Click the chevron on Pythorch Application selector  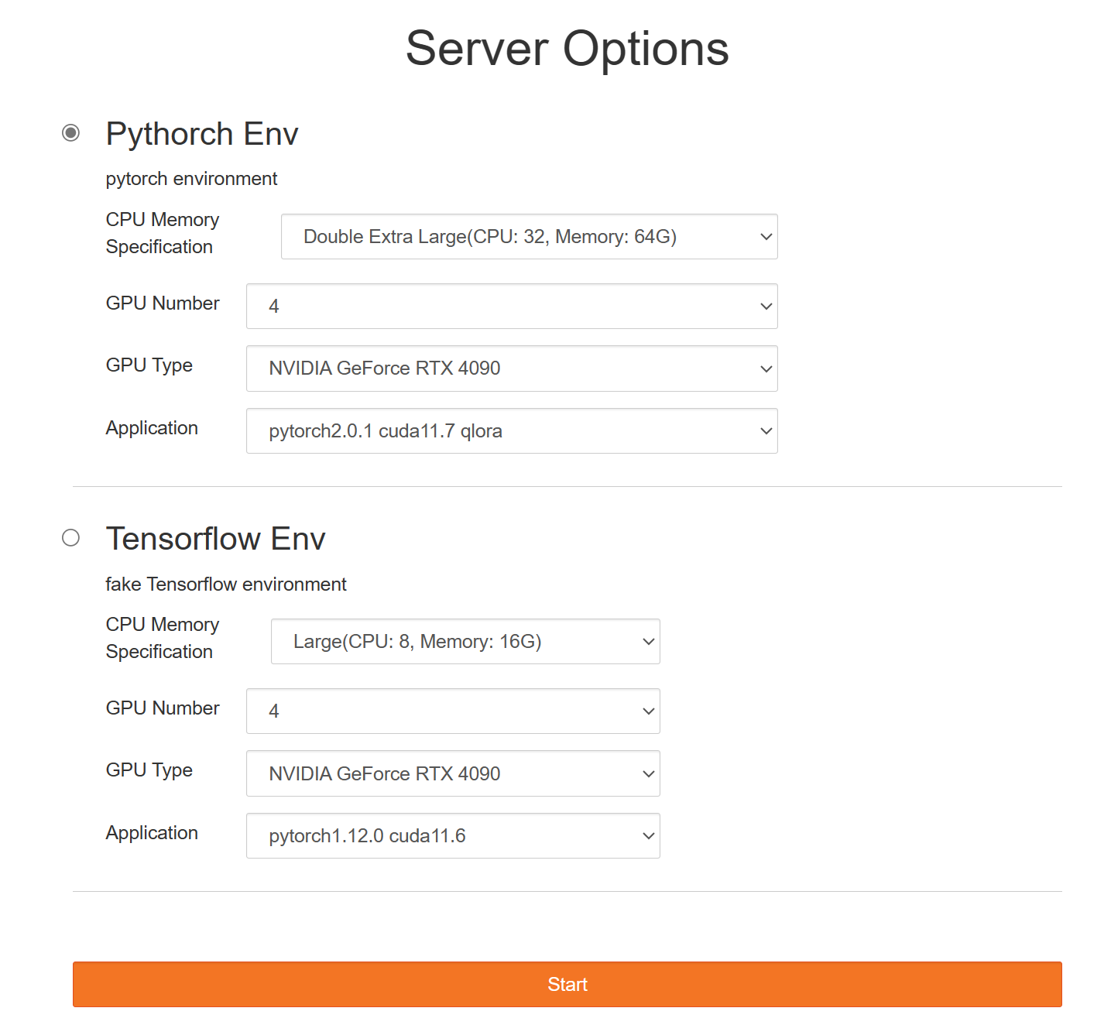tap(765, 431)
